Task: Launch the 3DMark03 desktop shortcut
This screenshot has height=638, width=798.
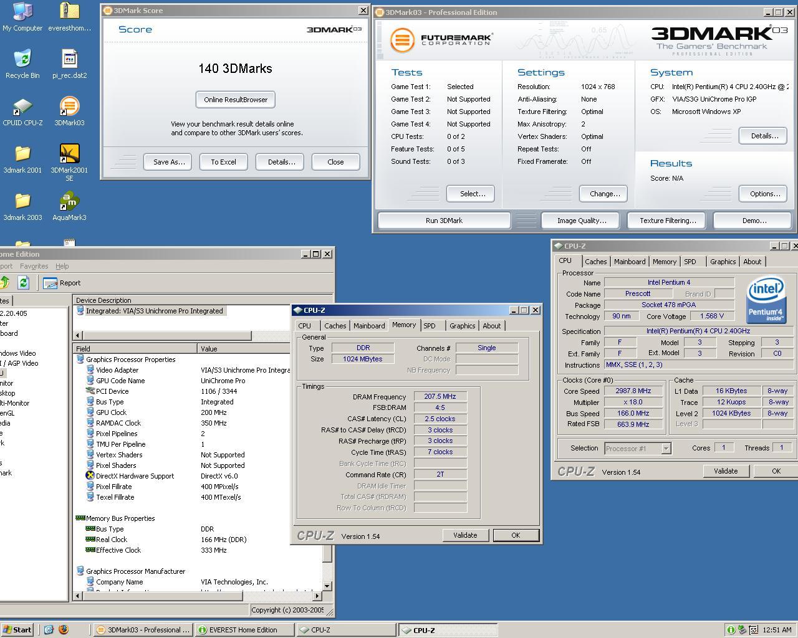Action: pos(69,112)
